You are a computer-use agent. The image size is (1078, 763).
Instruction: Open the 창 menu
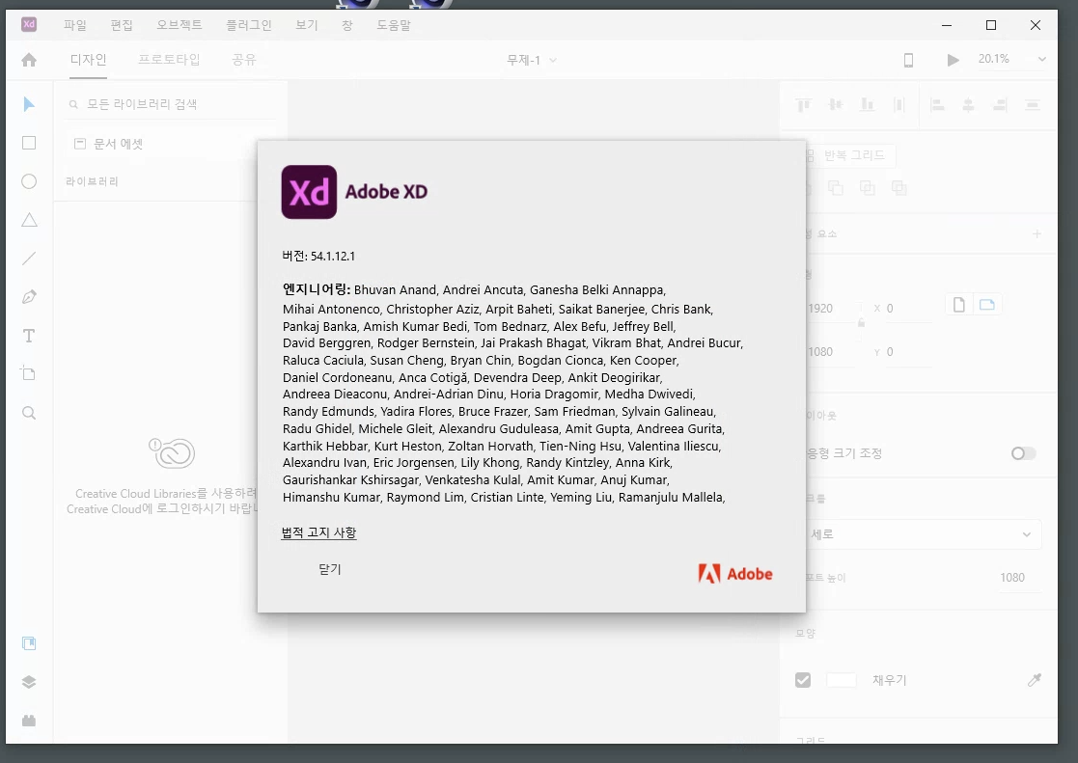pyautogui.click(x=347, y=25)
